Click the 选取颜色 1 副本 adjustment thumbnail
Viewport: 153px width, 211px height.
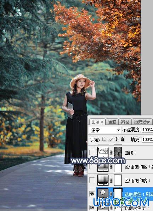103,194
